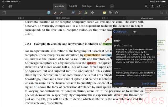Open footnote 3 after 'circulation'
This screenshot has height=107, width=168.
[93, 70]
